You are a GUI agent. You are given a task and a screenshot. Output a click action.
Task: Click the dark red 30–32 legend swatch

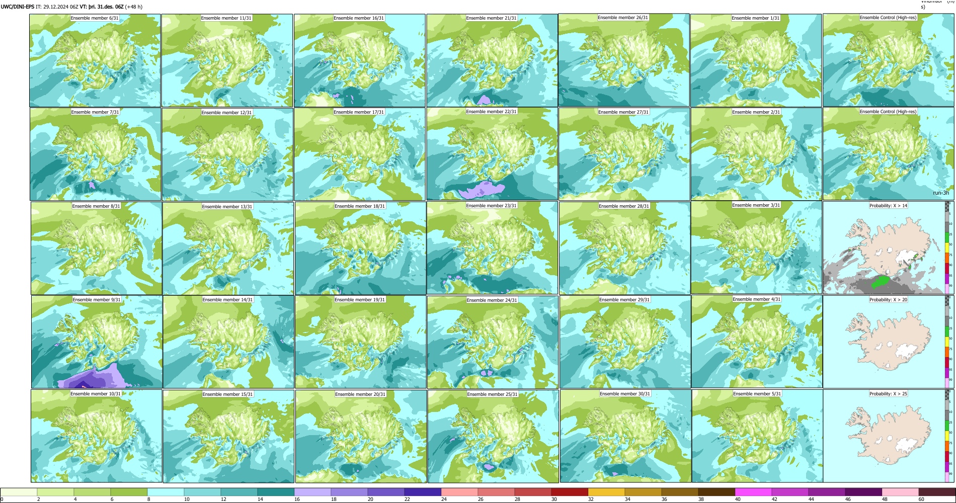tap(570, 492)
